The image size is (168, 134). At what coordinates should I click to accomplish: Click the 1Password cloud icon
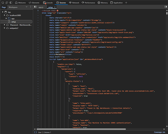point(8,25)
